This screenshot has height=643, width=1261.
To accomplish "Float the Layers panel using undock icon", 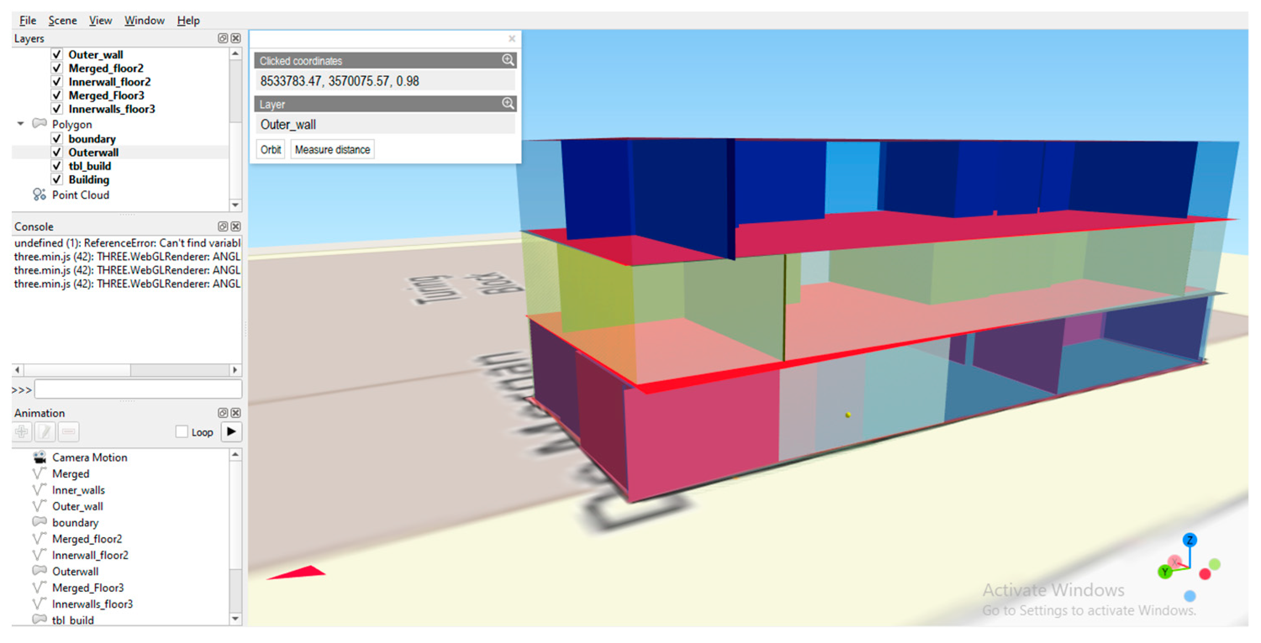I will (x=223, y=38).
